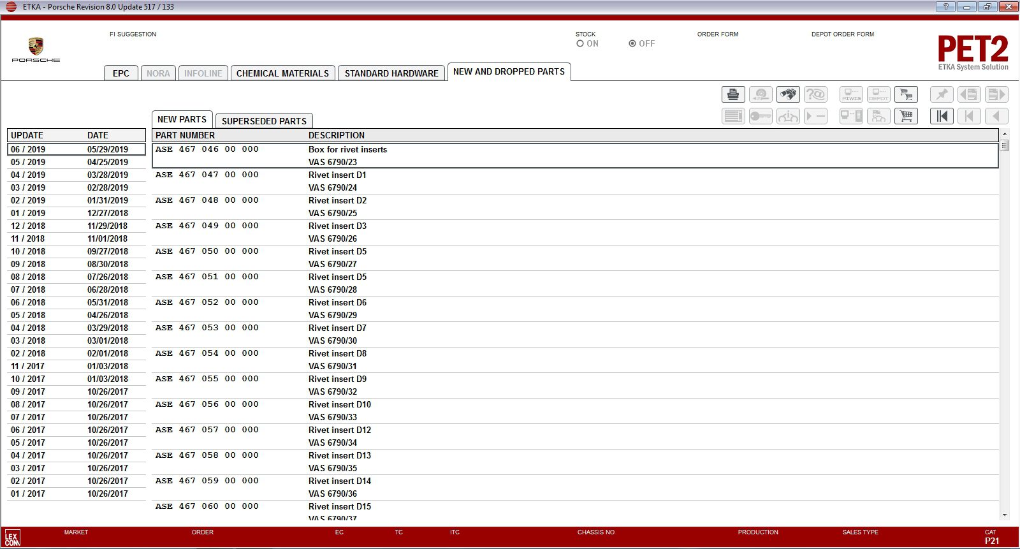The width and height of the screenshot is (1020, 549).
Task: Click the DESCRIPTION column header
Action: [337, 135]
